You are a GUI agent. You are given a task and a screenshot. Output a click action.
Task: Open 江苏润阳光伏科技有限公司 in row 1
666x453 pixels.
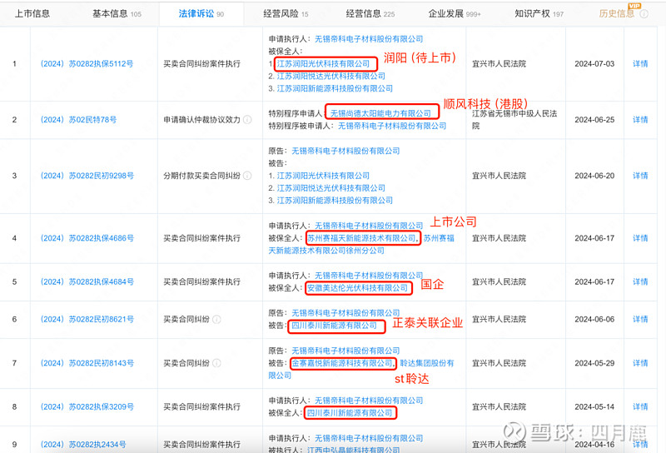click(x=323, y=64)
